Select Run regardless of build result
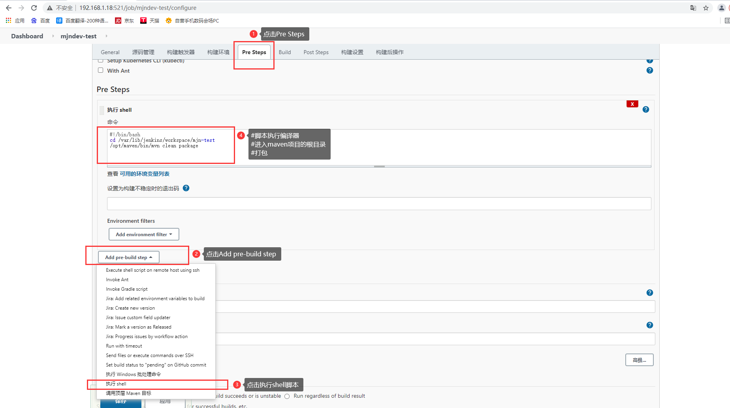 [x=287, y=396]
